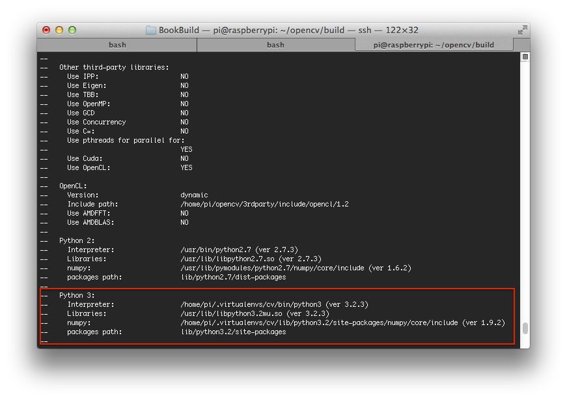Click 'Use pthreads for parallel for:' text

[x=126, y=141]
